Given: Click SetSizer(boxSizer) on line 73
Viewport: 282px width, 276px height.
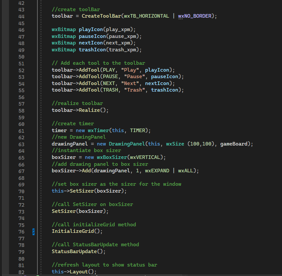Looking at the screenshot, I should pyautogui.click(x=80, y=211).
